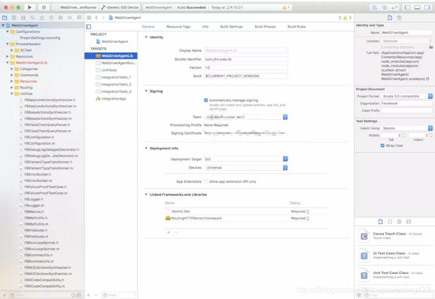Collapse the Deployment Info section
The width and height of the screenshot is (435, 299).
coord(146,149)
